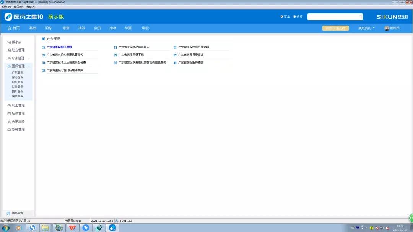Click the 管理员 user avatar
The image size is (413, 232).
click(x=387, y=28)
